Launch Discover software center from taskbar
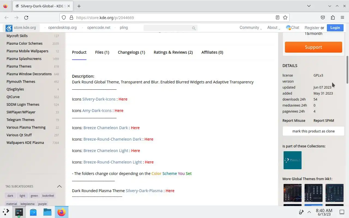Screen dimensions: 349x218 point(33,212)
